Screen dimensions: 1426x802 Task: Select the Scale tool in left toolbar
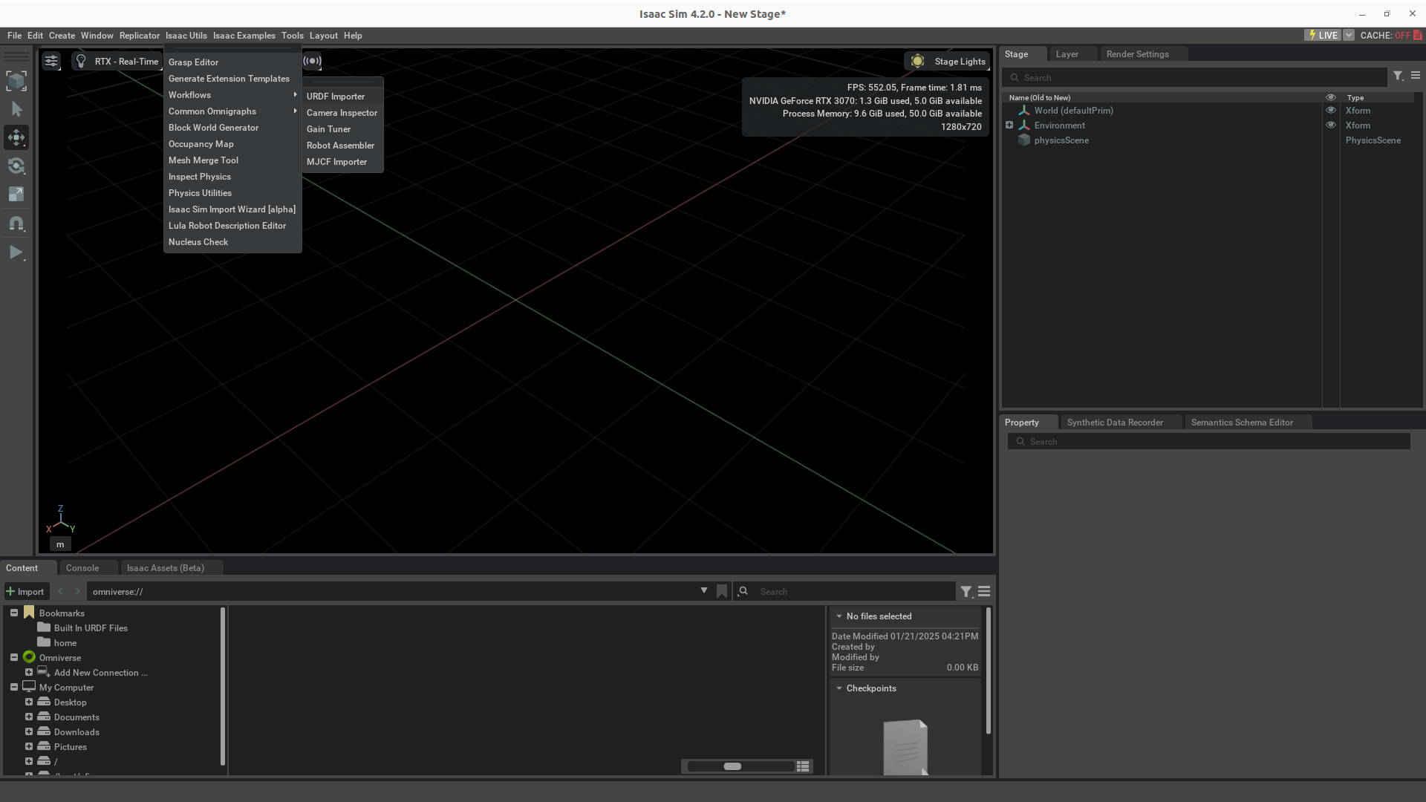click(x=16, y=194)
